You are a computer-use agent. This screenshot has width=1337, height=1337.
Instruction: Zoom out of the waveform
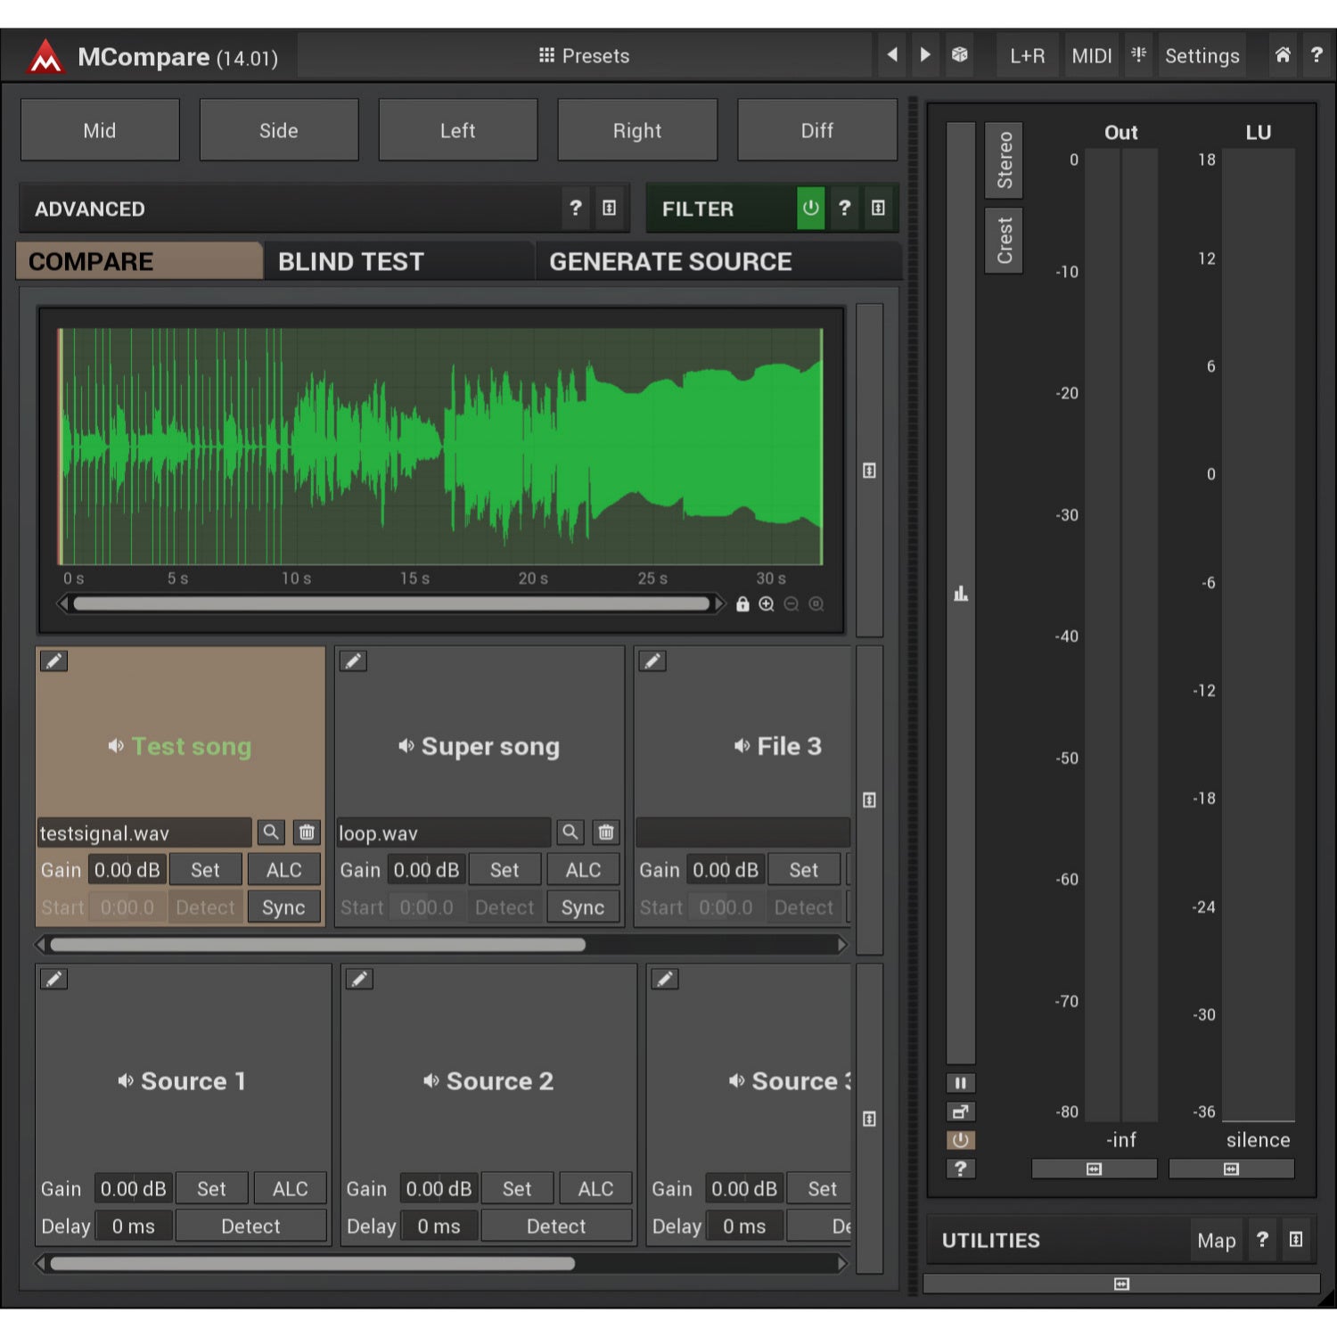(792, 604)
